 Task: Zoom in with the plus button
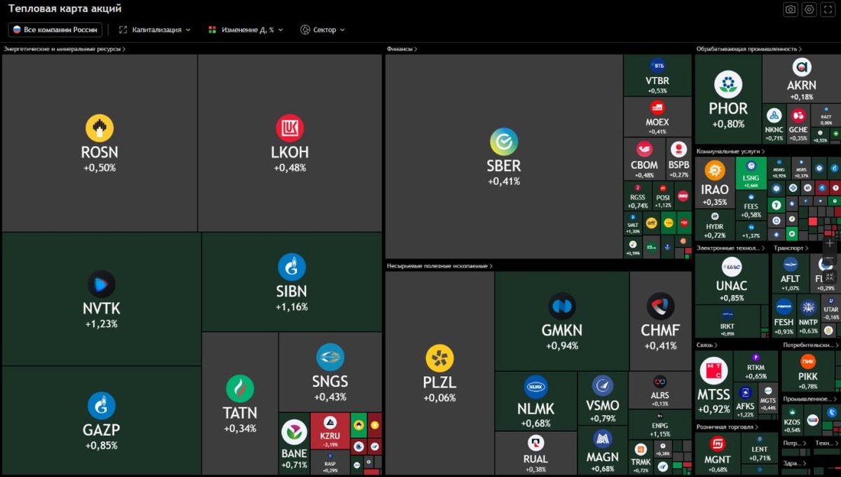coord(830,243)
